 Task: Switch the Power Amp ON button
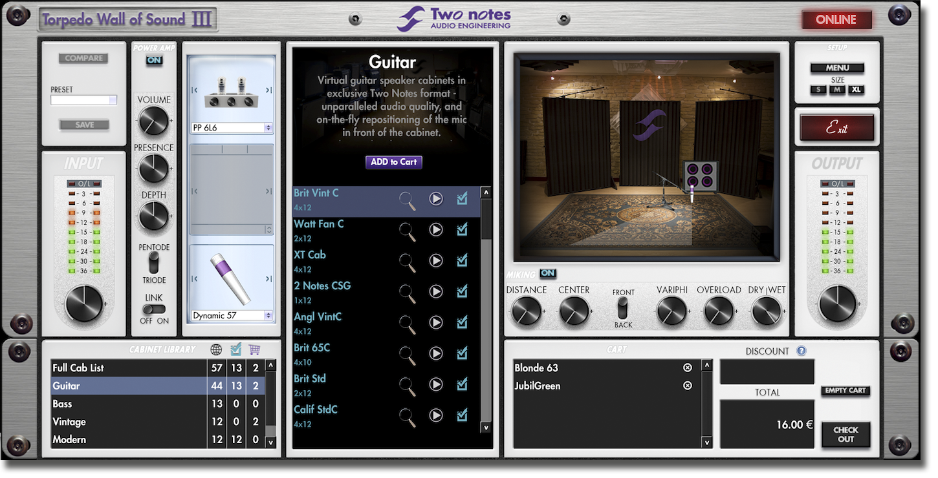pos(154,61)
